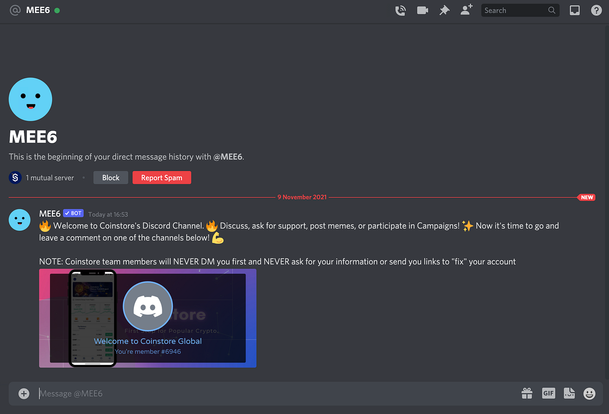The height and width of the screenshot is (414, 609).
Task: Click the MEE6 username in message header
Action: coord(50,214)
